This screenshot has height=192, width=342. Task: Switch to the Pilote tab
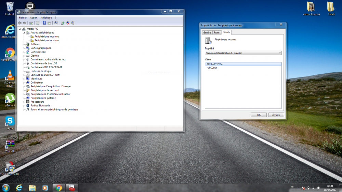coord(216,33)
